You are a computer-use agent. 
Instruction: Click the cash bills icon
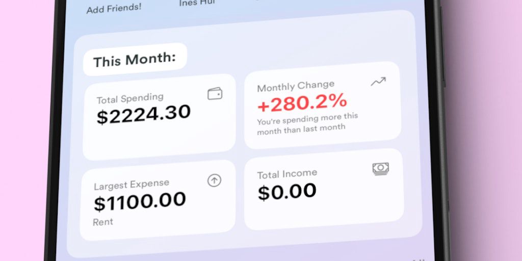click(380, 168)
